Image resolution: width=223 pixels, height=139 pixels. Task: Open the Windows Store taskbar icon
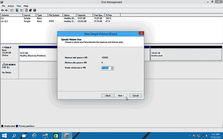[x=56, y=136]
